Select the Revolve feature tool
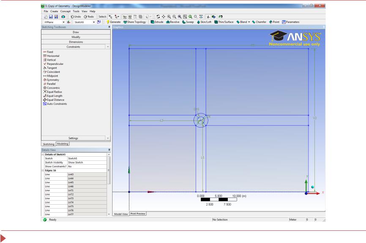 pos(173,22)
